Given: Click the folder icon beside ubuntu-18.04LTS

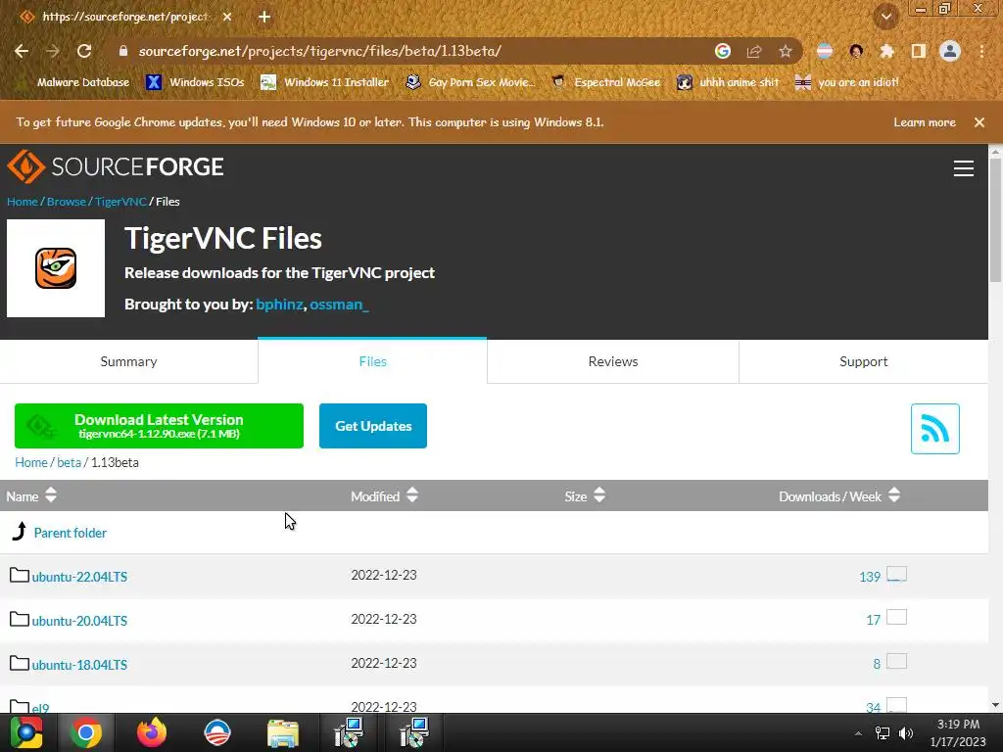Looking at the screenshot, I should [x=20, y=663].
